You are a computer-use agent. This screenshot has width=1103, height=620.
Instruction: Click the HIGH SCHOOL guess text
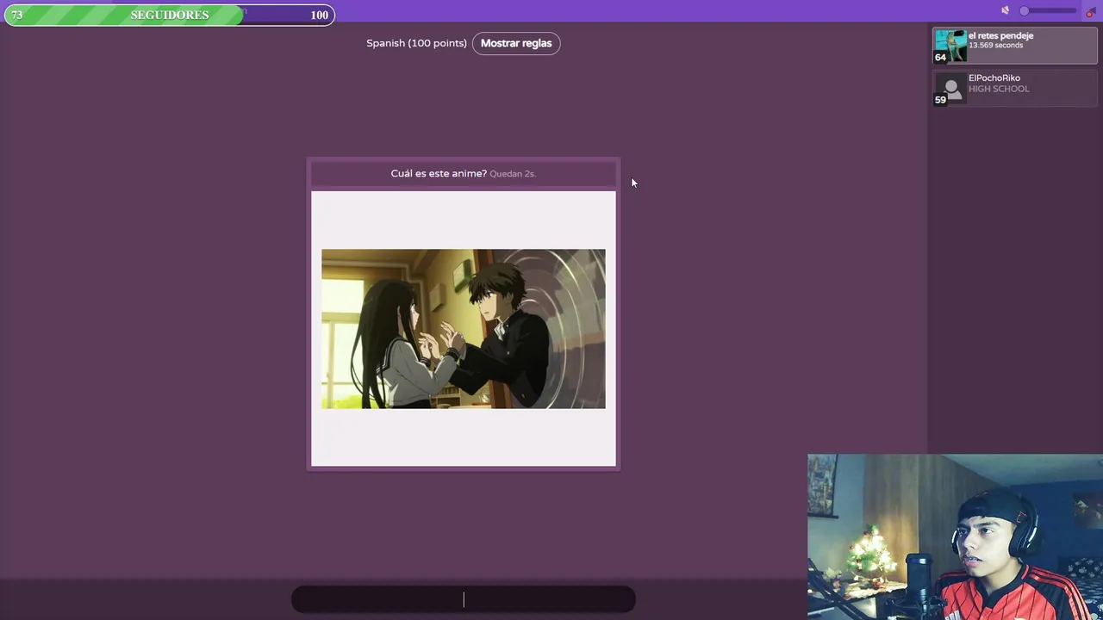tap(999, 90)
